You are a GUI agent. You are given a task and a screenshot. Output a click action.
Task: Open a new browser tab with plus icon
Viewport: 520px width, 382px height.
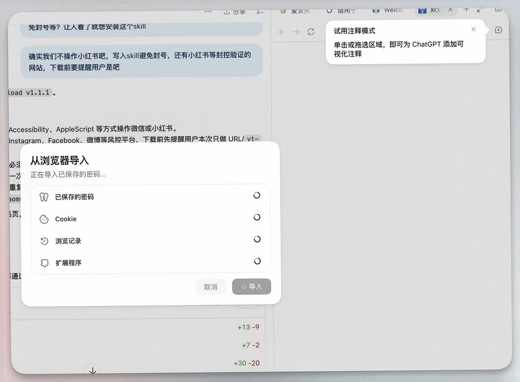[466, 10]
